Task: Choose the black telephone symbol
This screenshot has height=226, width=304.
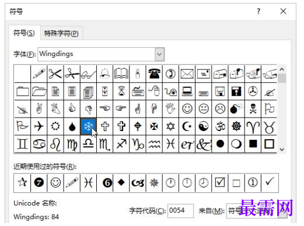Action: point(154,74)
